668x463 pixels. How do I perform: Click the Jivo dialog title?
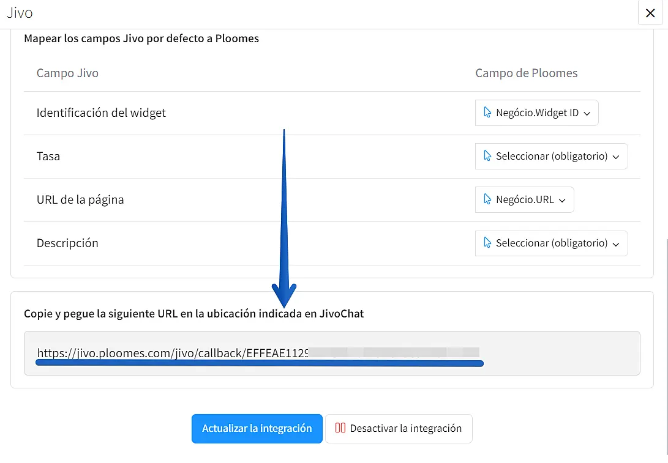click(20, 13)
